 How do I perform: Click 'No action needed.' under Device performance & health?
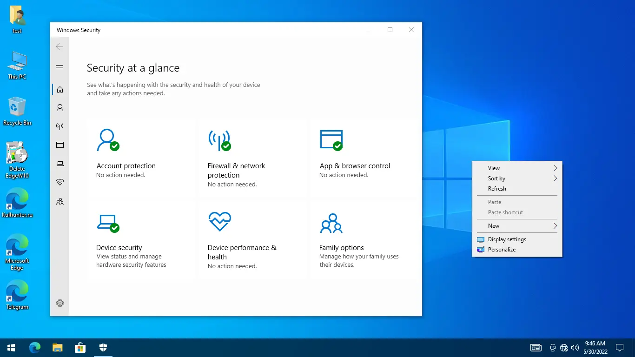coord(232,266)
